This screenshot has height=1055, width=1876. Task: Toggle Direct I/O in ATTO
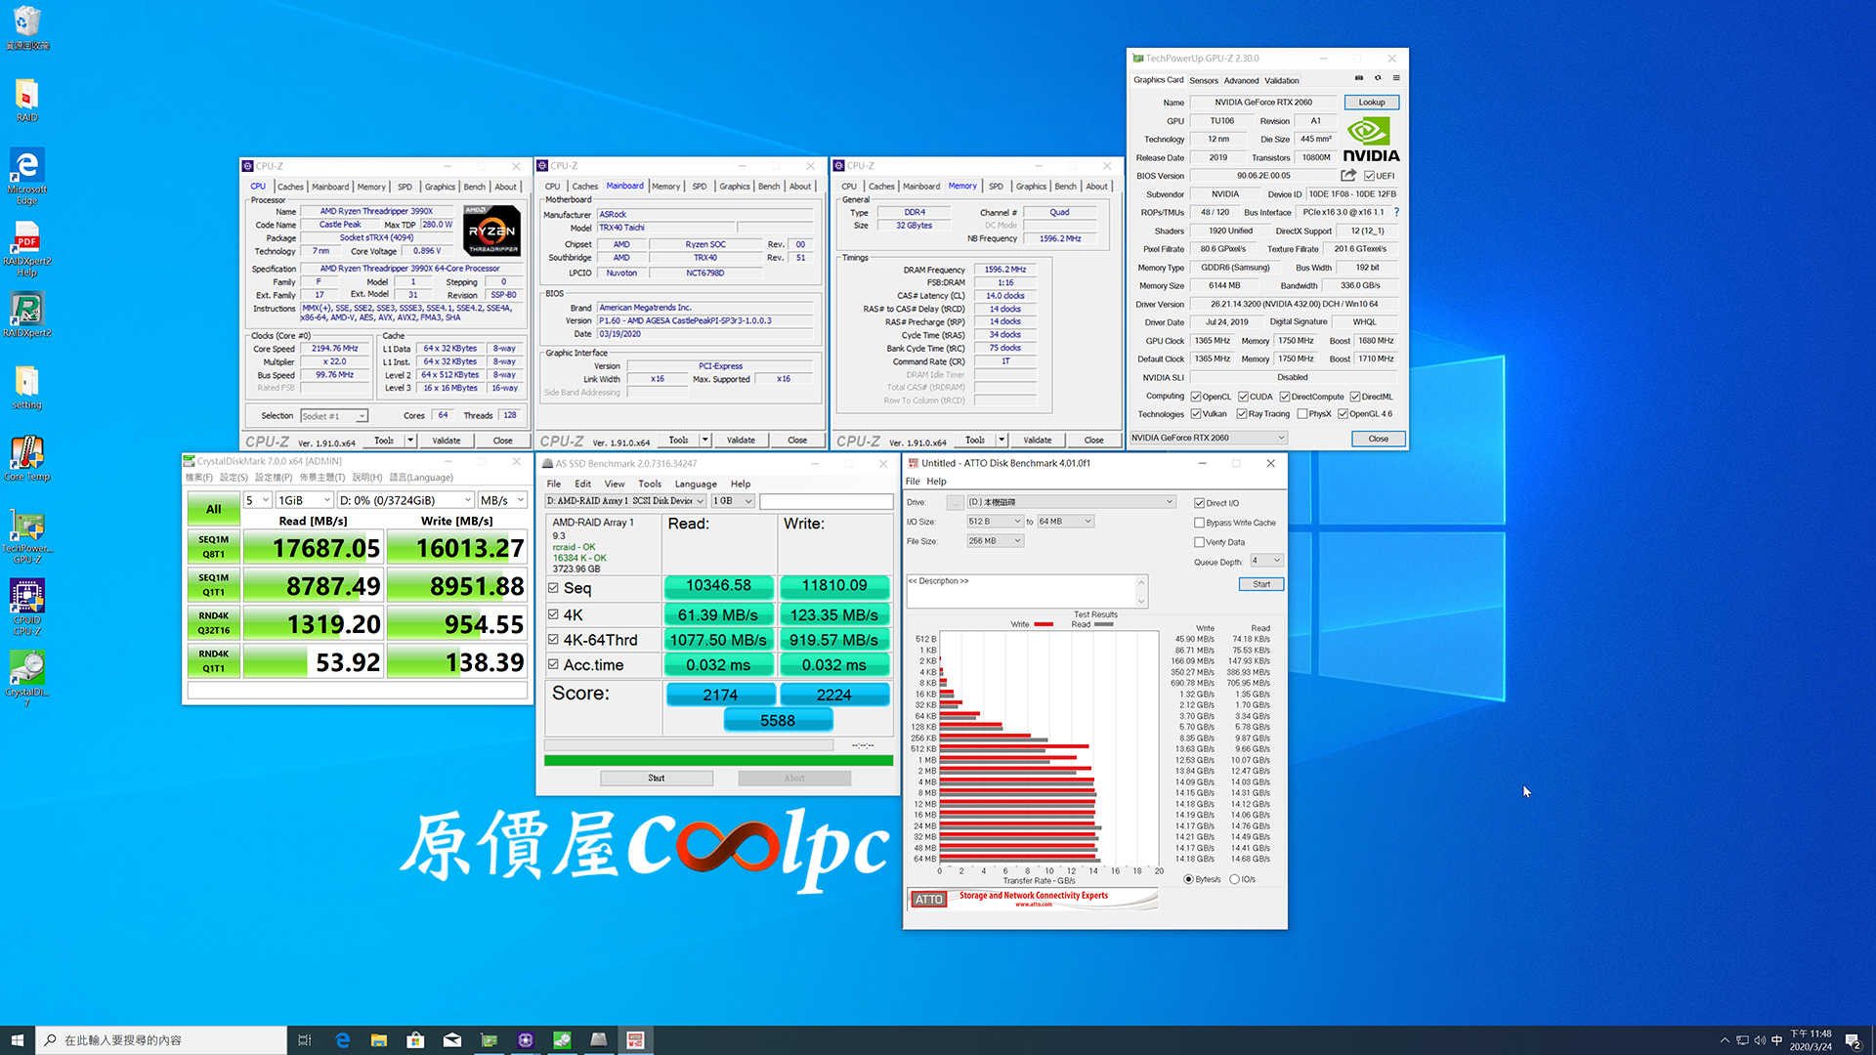point(1199,503)
